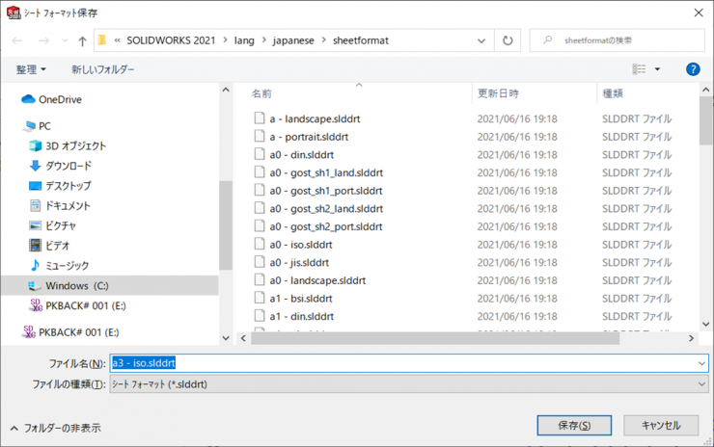Screen dimensions: 714x447
Task: Click lang breadcrumb segment
Action: tap(244, 40)
